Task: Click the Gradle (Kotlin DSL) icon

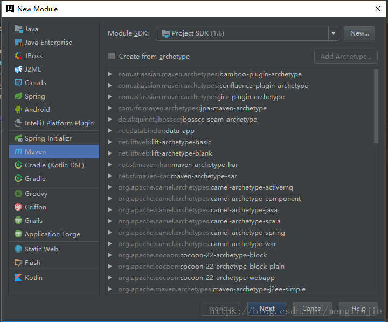Action: pyautogui.click(x=18, y=165)
